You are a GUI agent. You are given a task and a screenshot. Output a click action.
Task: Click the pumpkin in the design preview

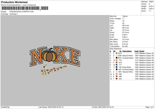(49, 56)
